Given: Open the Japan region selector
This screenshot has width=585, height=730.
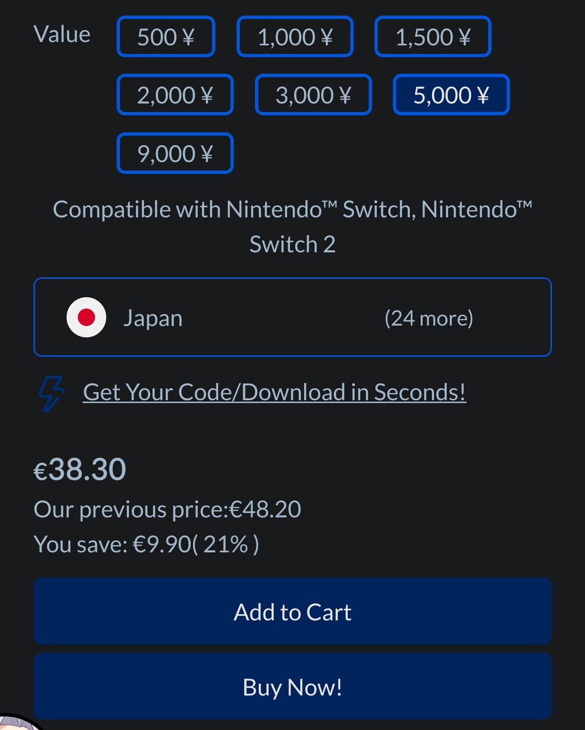Looking at the screenshot, I should point(293,317).
